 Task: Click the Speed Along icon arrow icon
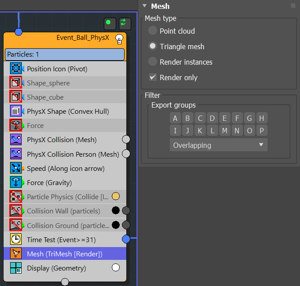(x=16, y=168)
